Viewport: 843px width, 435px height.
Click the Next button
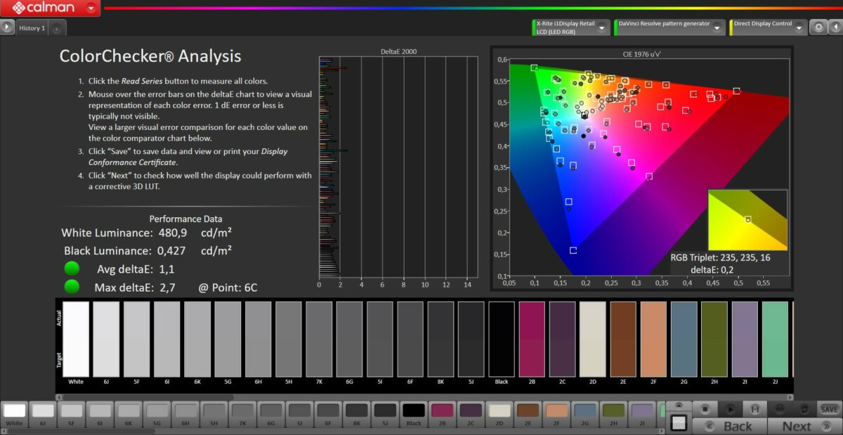click(797, 426)
